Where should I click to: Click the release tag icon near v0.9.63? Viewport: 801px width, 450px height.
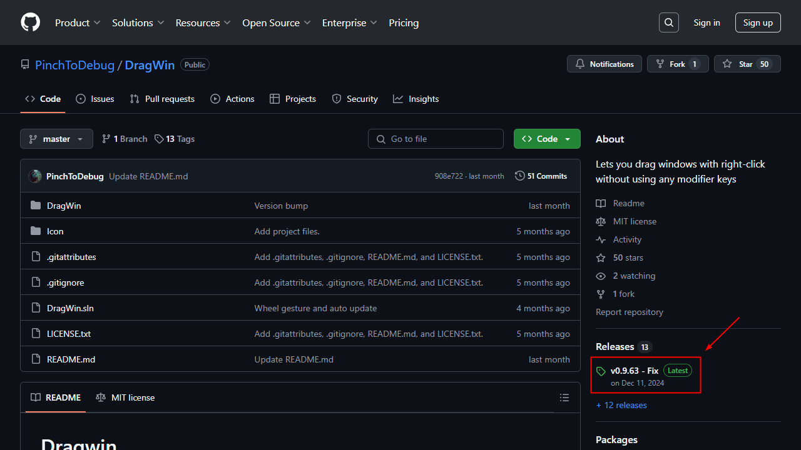coord(601,371)
